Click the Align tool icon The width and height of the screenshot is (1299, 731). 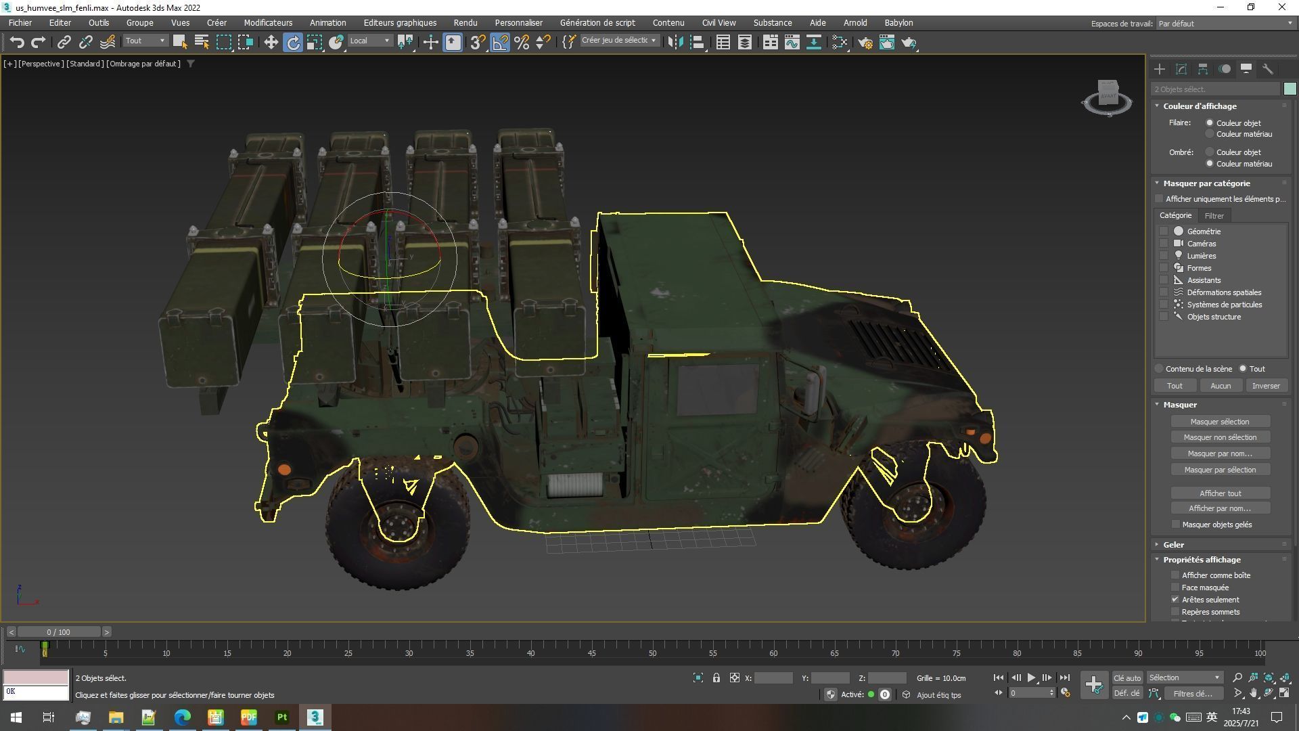pos(698,42)
